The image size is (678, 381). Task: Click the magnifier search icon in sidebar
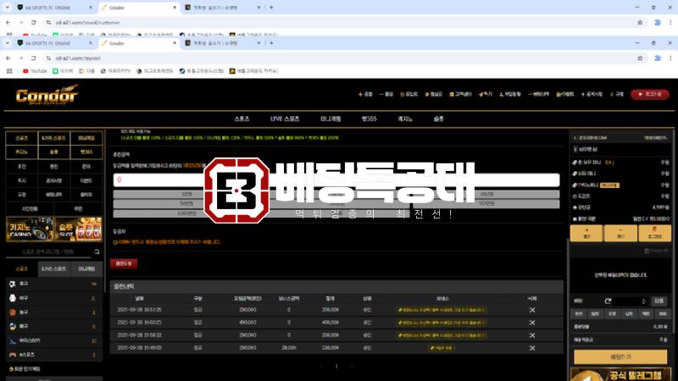(x=97, y=251)
